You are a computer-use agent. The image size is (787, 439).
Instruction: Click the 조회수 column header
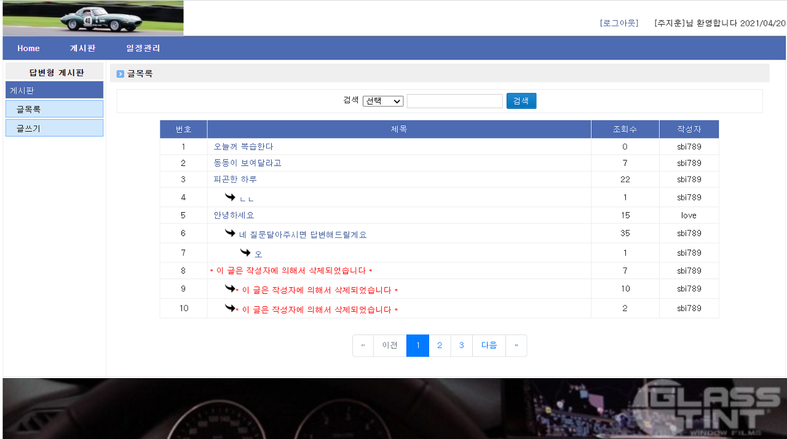coord(625,129)
